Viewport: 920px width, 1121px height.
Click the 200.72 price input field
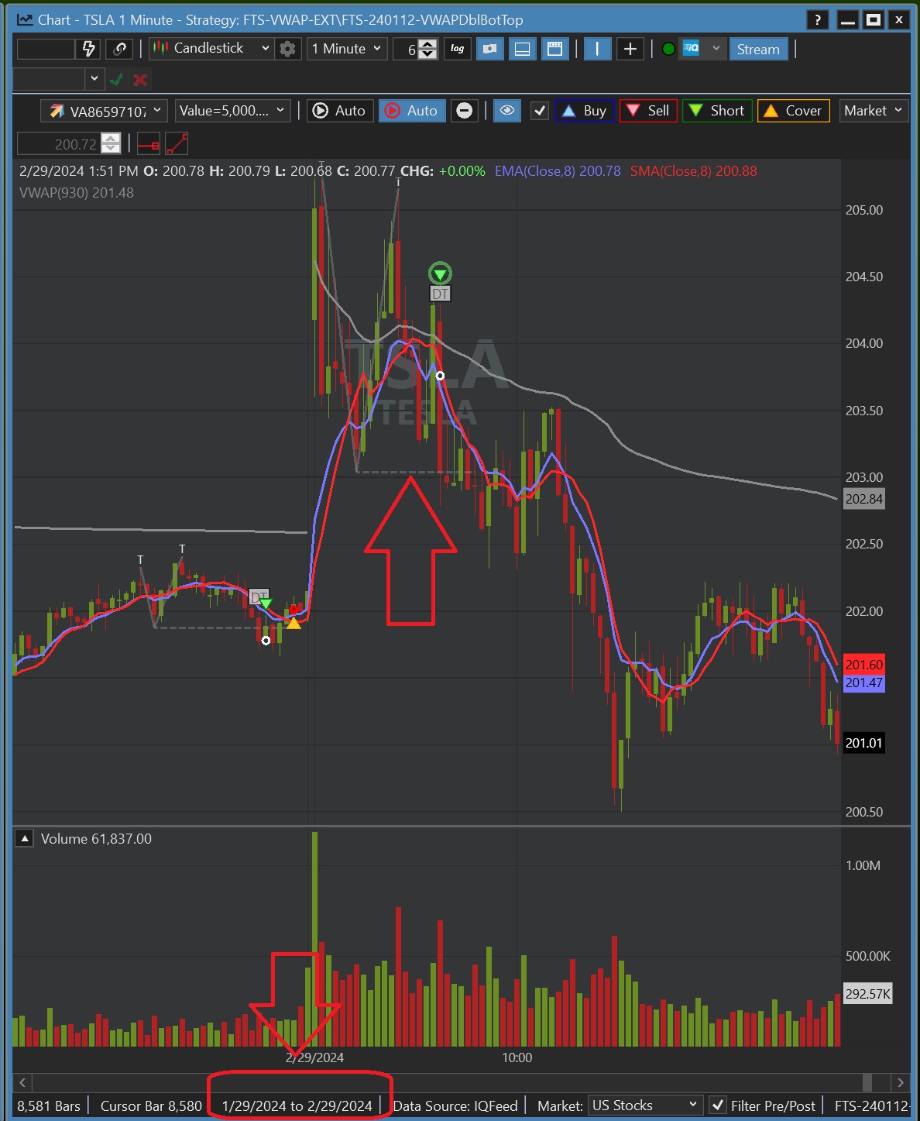60,144
